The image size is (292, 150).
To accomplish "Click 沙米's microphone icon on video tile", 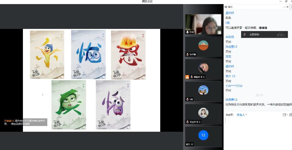I will (187, 32).
